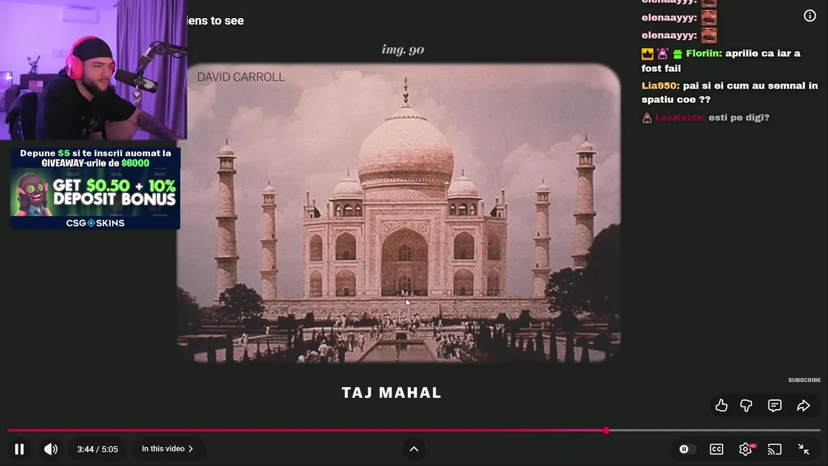Pause the video playback
Image resolution: width=828 pixels, height=466 pixels.
[x=19, y=449]
